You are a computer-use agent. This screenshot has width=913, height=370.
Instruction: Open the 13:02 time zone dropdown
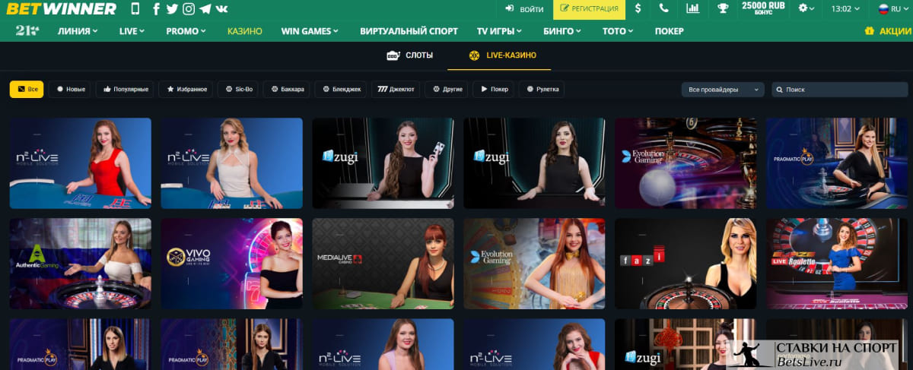pos(846,9)
